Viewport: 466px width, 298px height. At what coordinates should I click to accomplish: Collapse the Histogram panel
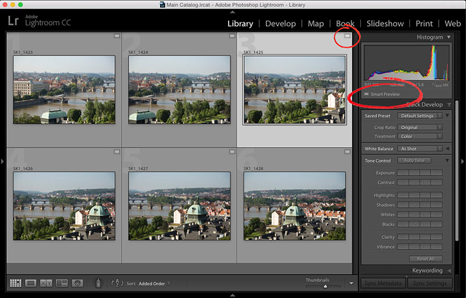pyautogui.click(x=449, y=37)
